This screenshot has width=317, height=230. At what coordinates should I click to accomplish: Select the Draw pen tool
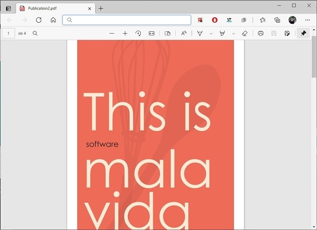click(200, 33)
